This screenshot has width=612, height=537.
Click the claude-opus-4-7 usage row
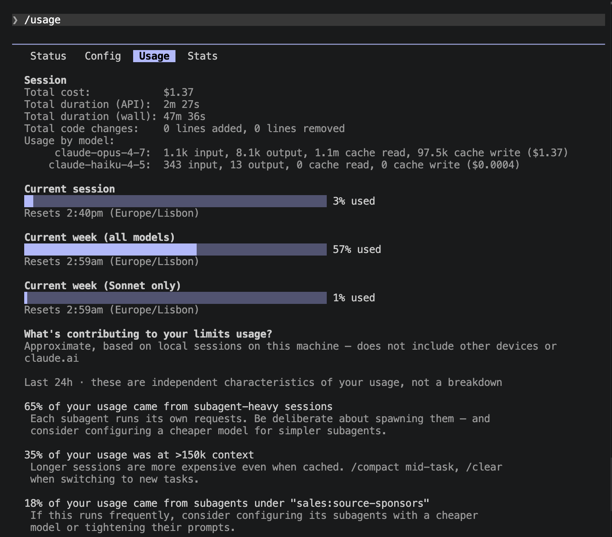coord(311,153)
